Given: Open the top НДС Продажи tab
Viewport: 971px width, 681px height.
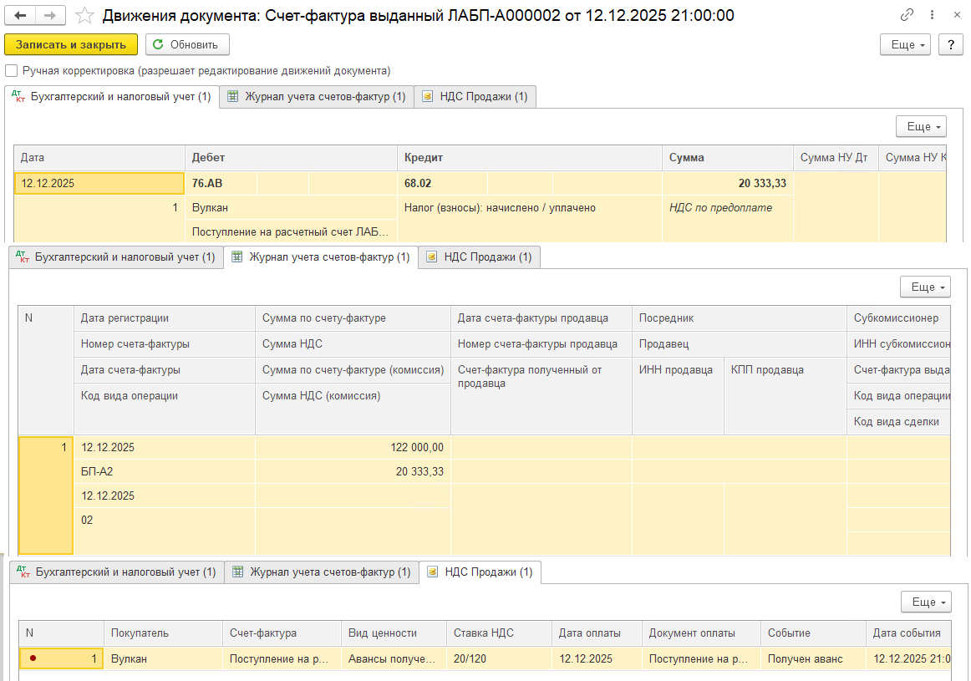Looking at the screenshot, I should tap(475, 97).
